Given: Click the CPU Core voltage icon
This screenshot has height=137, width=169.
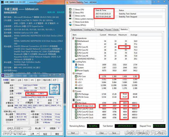Looking at the screenshot, I should (76, 76).
